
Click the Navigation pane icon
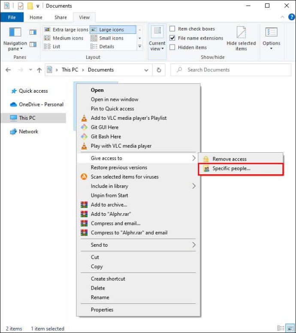coord(15,32)
